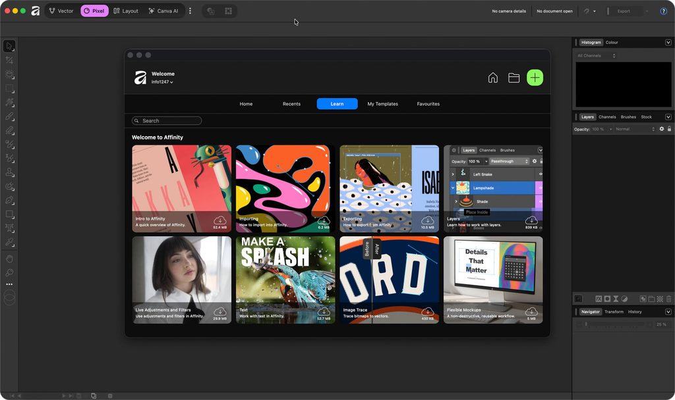The image size is (675, 400).
Task: Click the Navigator zoom slider
Action: [x=615, y=324]
